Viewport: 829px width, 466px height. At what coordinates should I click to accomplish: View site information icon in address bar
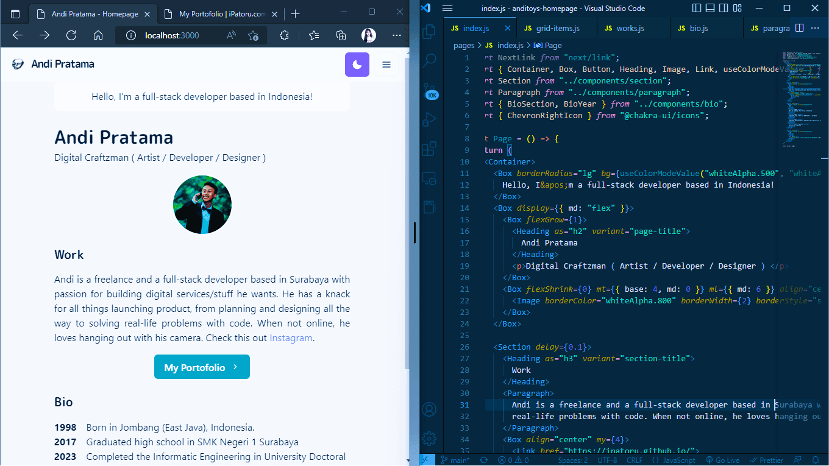point(130,35)
